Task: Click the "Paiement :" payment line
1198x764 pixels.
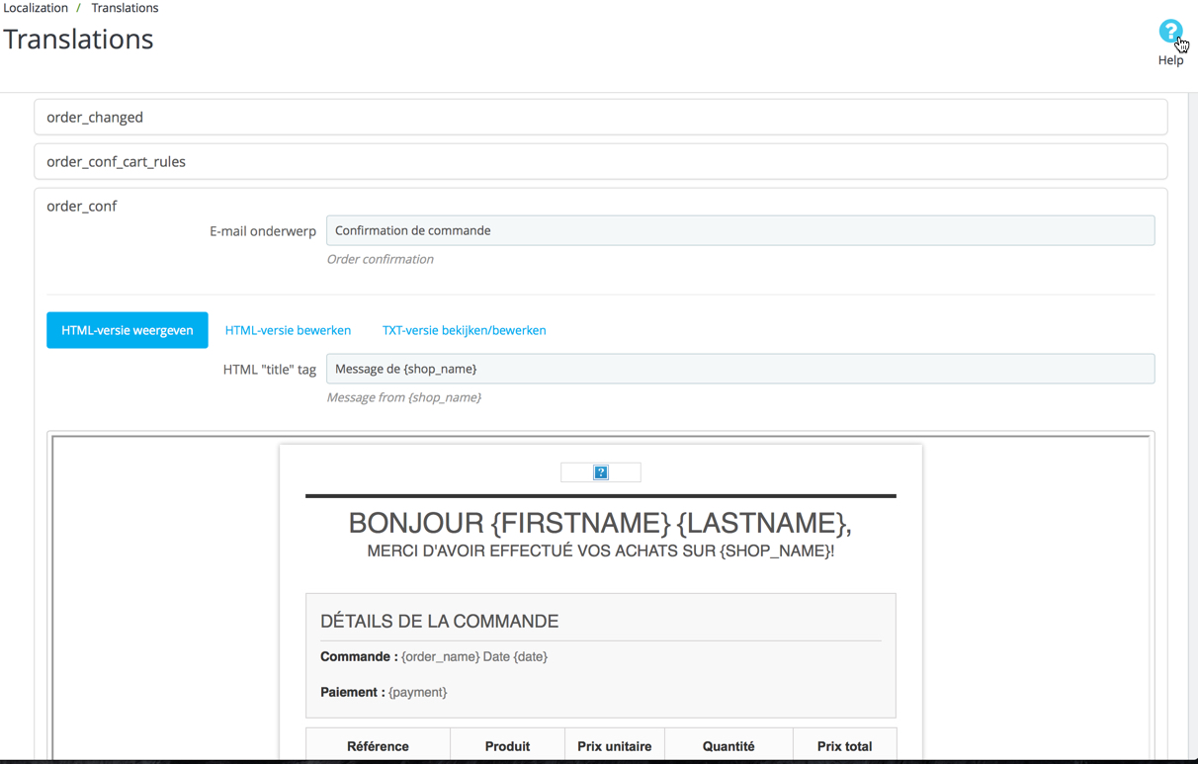Action: pyautogui.click(x=384, y=692)
